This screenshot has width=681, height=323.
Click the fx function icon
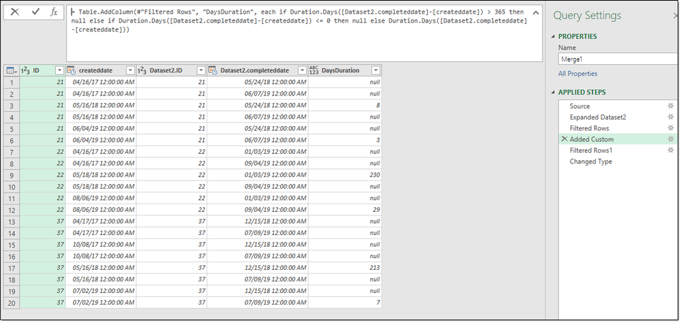coord(54,12)
